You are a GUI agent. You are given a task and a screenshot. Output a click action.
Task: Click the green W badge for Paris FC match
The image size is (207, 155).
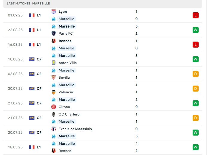195,30
